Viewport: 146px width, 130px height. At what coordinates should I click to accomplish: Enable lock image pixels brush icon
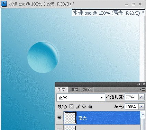(78, 106)
